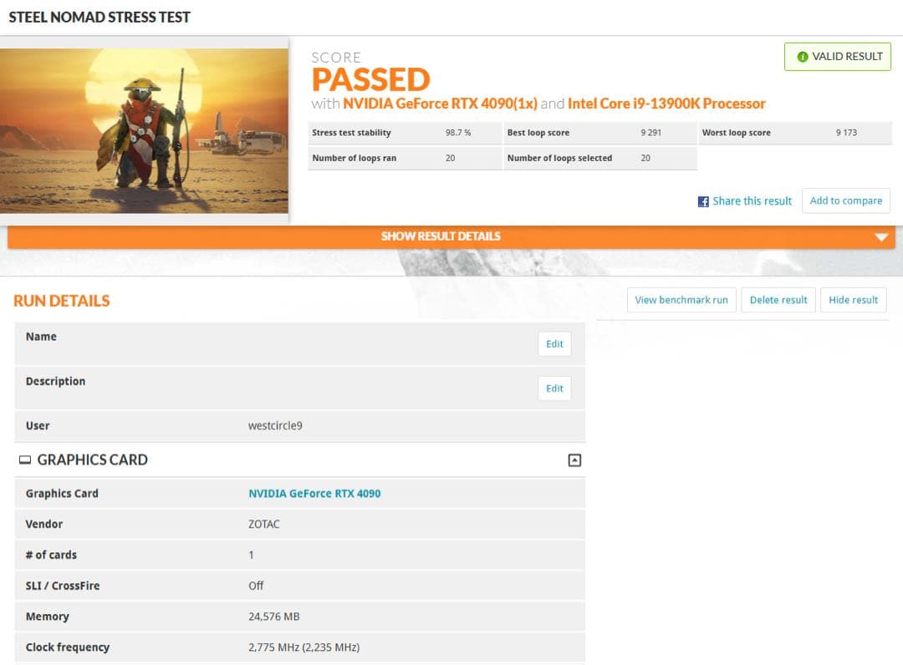
Task: Click the green info icon in Valid Result badge
Action: [803, 57]
